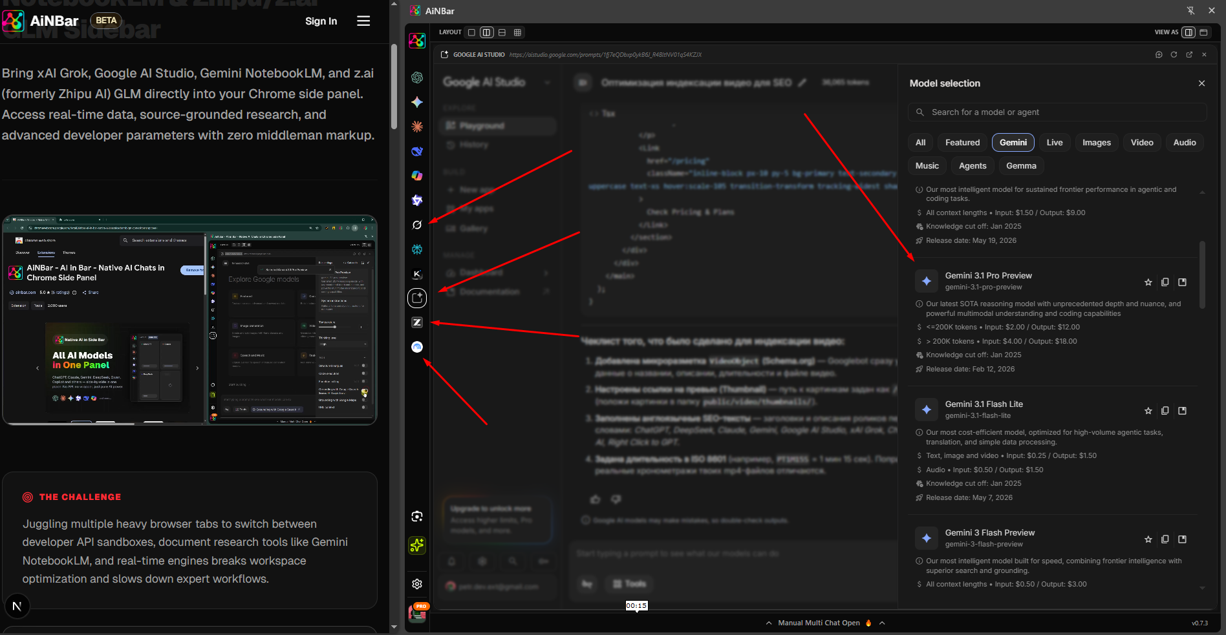Click model list scroll-down arrow
This screenshot has height=635, width=1226.
pos(1202,588)
